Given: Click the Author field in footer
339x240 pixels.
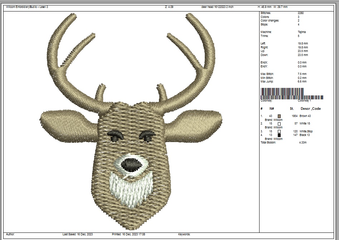Looking at the screenshot, I should tap(10, 234).
